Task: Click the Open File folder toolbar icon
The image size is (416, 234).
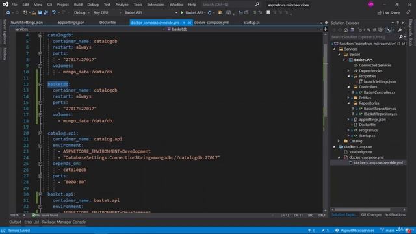Action: pyautogui.click(x=34, y=13)
